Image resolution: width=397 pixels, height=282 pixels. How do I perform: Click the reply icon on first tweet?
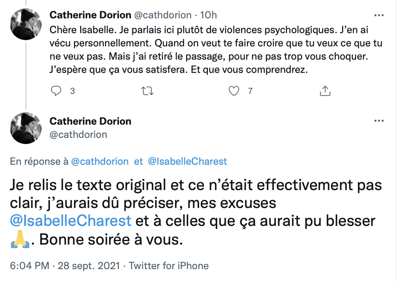click(x=56, y=91)
